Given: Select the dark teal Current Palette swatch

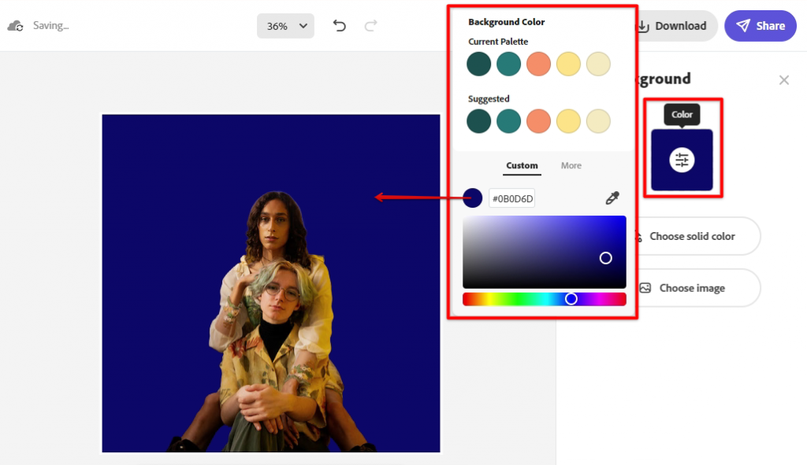Looking at the screenshot, I should tap(478, 64).
